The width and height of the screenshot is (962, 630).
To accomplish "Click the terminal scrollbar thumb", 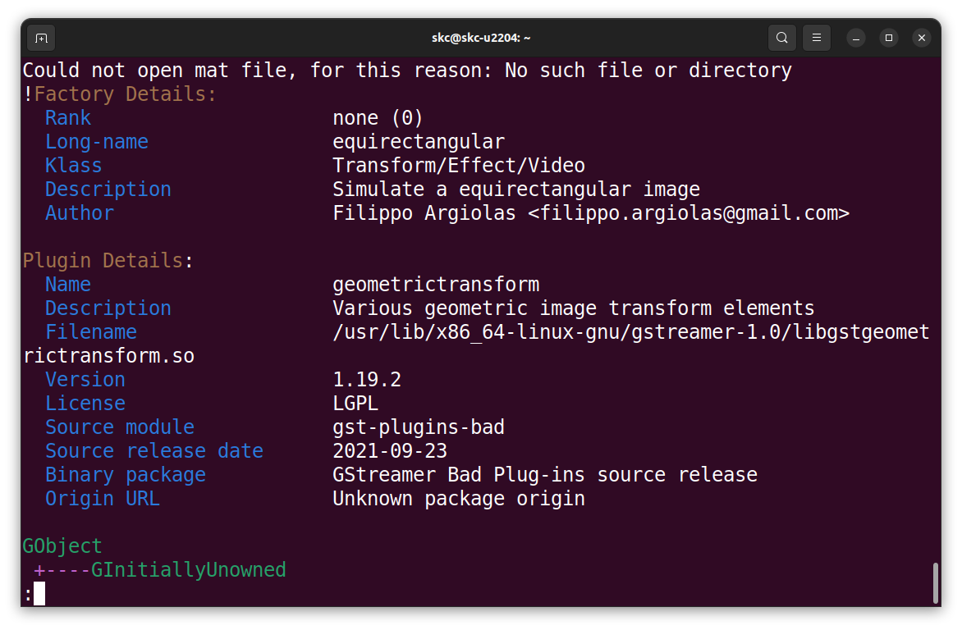I will [x=935, y=582].
